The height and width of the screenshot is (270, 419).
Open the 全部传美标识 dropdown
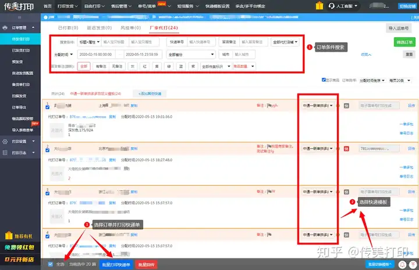tap(216, 66)
